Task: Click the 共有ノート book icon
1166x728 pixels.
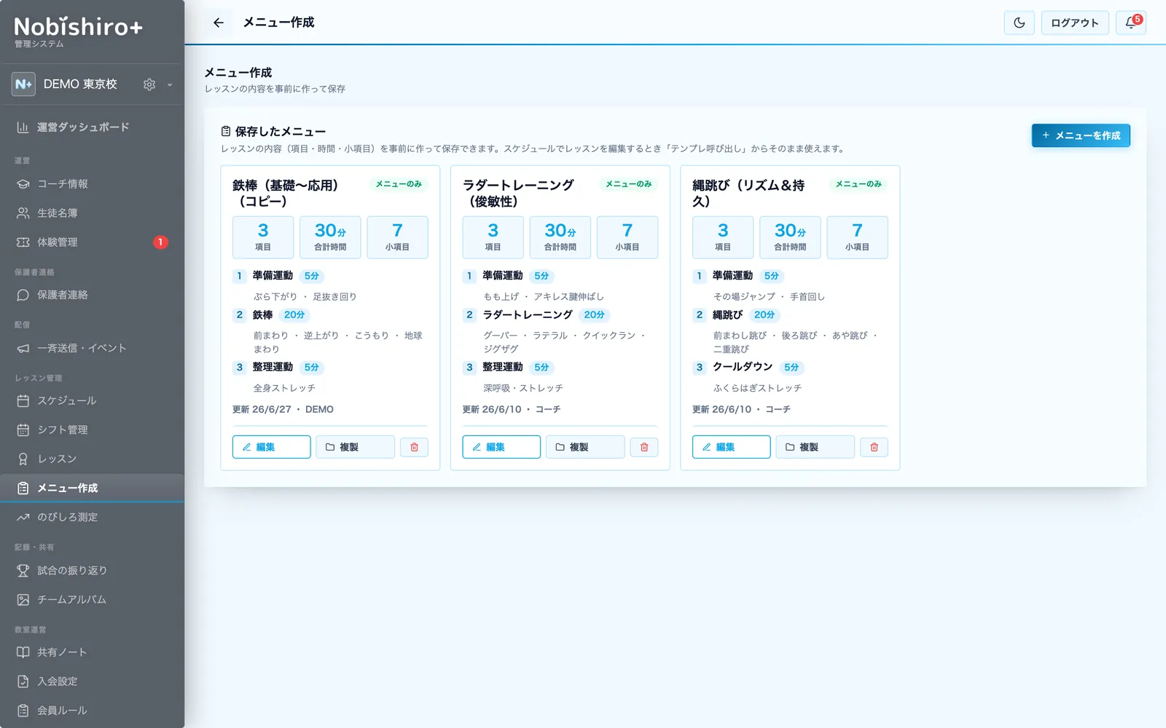Action: click(23, 652)
